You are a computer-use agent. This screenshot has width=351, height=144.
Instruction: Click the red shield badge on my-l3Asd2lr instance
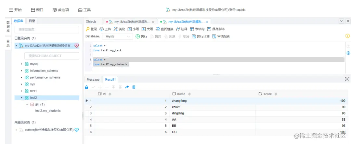(77, 46)
